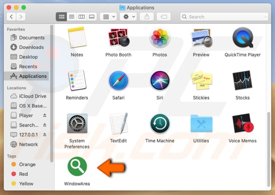Filter by the Yellow tag
The image size is (275, 195).
(26, 184)
